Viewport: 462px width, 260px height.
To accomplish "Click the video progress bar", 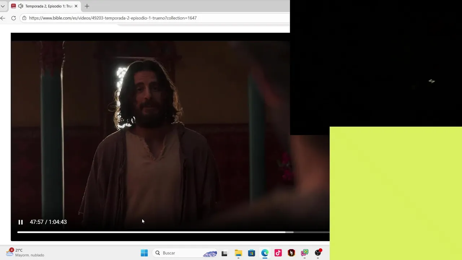I will [x=173, y=232].
